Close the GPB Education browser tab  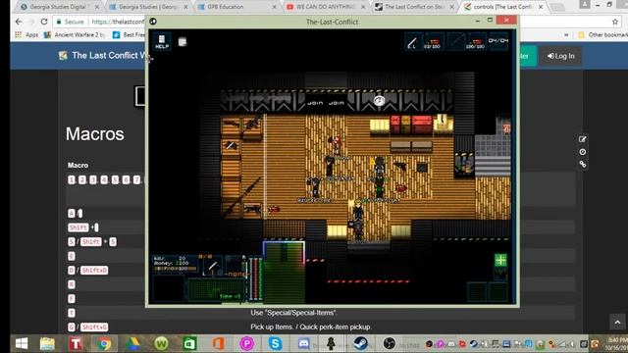pyautogui.click(x=274, y=7)
